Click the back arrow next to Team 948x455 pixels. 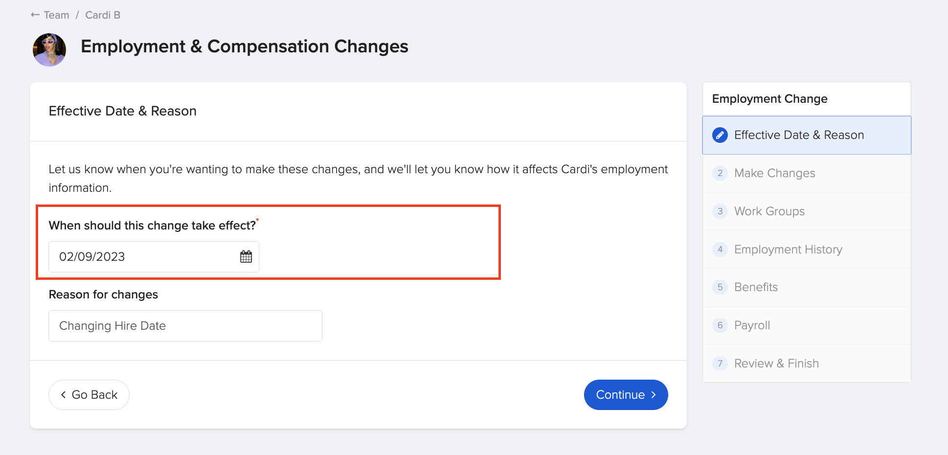click(34, 15)
